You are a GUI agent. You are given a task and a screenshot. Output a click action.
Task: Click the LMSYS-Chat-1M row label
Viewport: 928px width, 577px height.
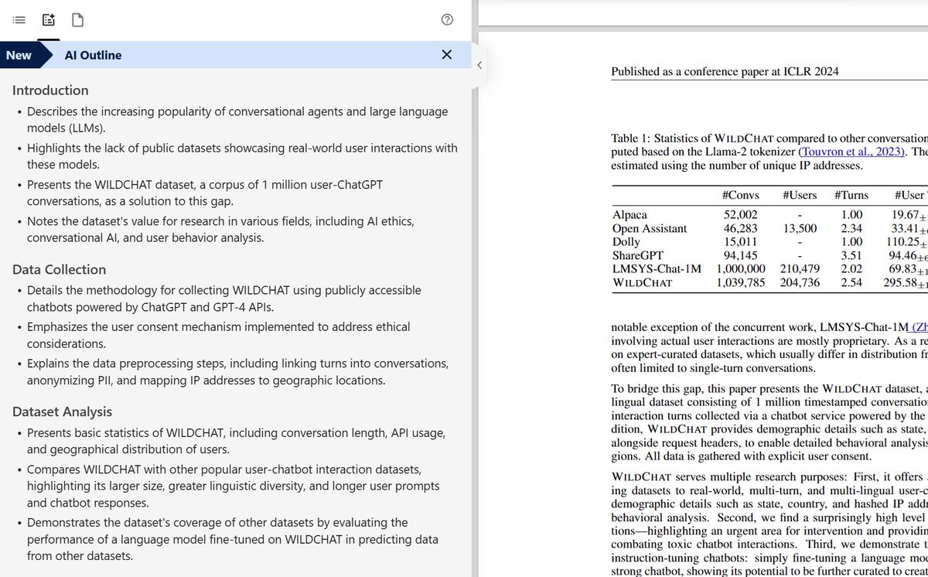point(657,268)
